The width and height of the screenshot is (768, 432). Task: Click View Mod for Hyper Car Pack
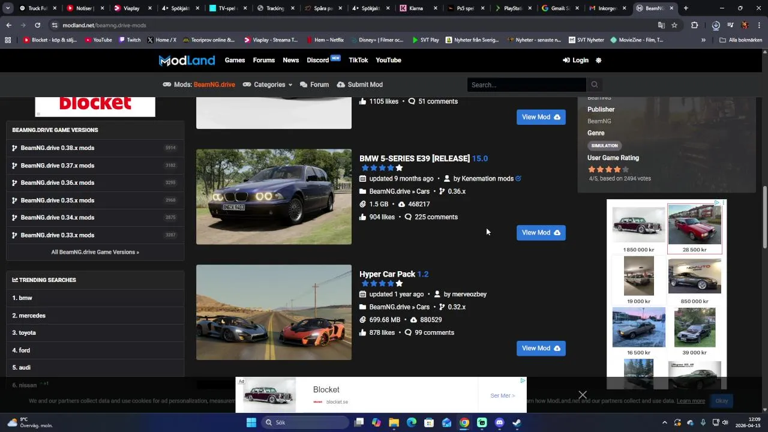click(x=541, y=348)
